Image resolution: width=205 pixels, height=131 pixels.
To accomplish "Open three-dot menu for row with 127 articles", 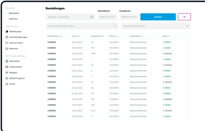I will tap(187, 93).
